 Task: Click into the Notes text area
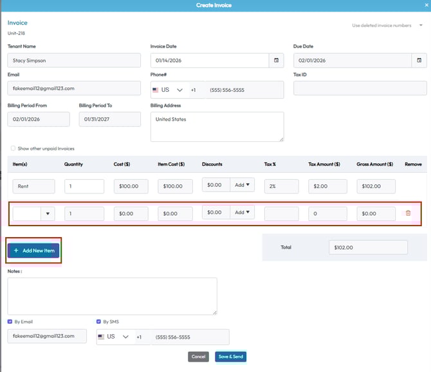click(112, 296)
